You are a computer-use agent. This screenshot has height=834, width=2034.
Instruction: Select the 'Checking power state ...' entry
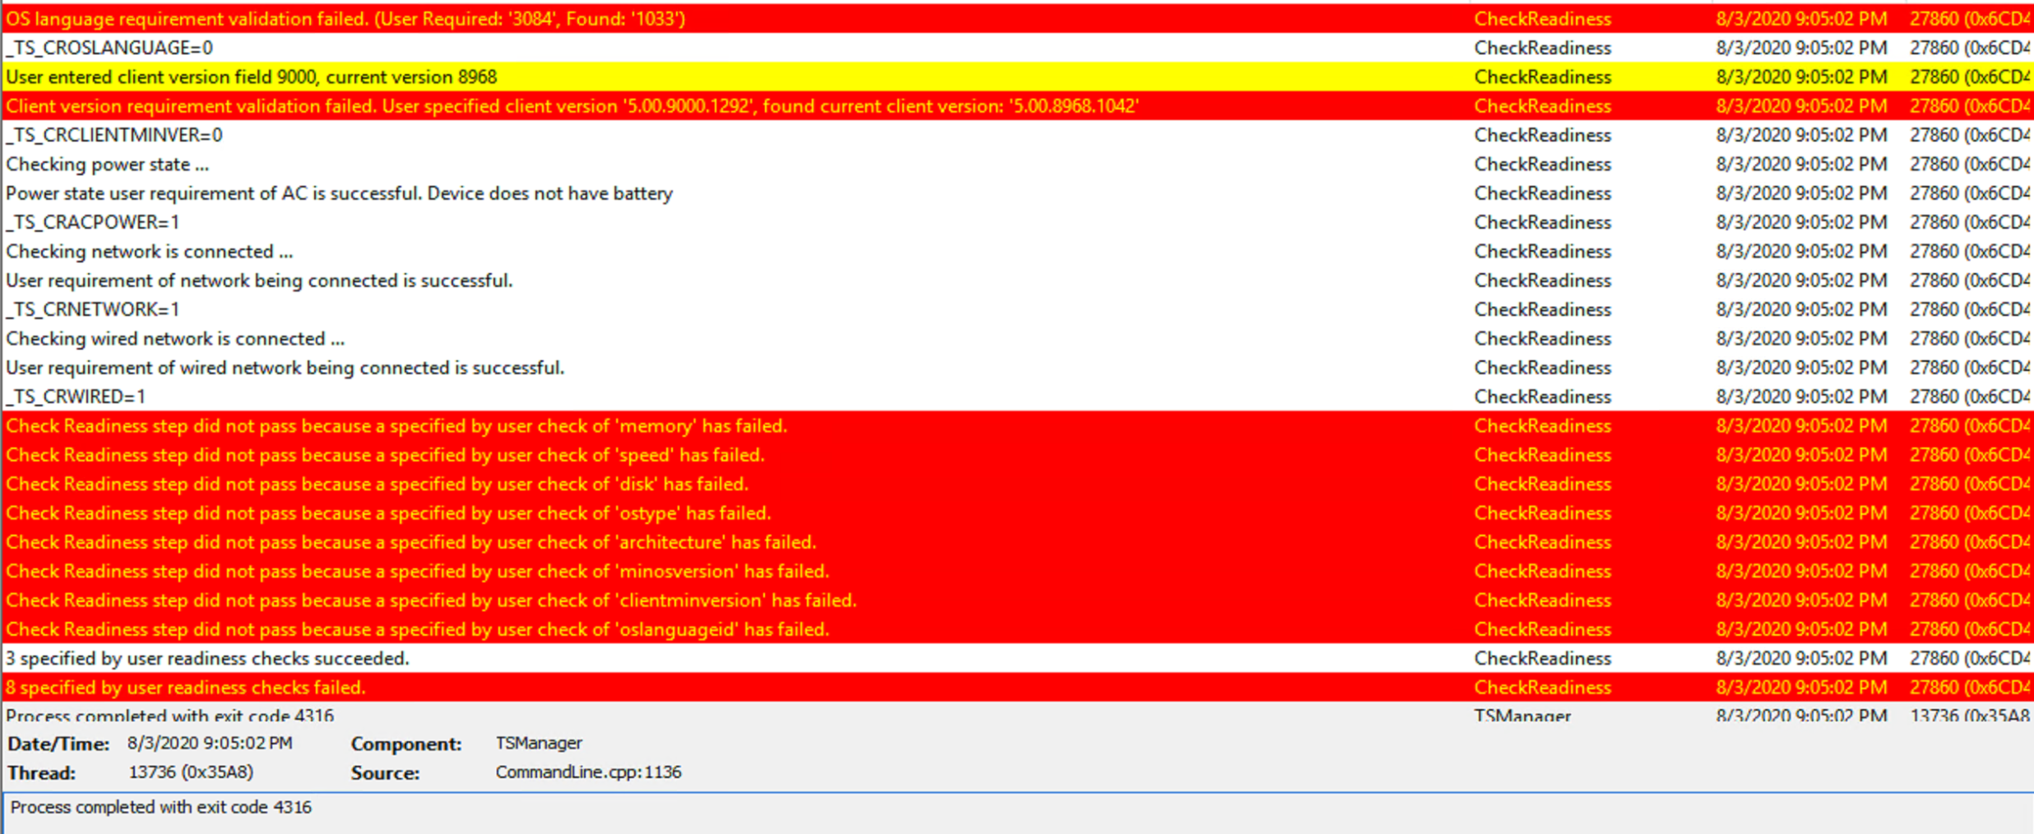point(108,164)
